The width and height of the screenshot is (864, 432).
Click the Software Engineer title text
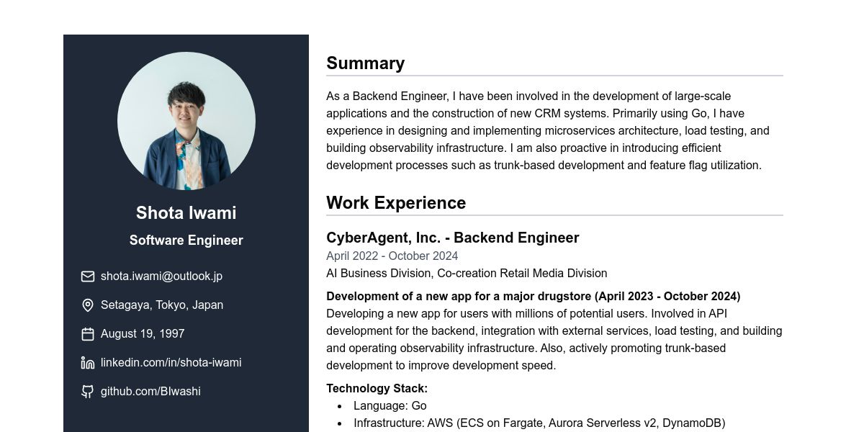pyautogui.click(x=186, y=240)
